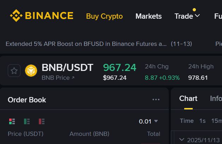Open Buy Crypto menu
The height and width of the screenshot is (144, 222).
click(104, 16)
